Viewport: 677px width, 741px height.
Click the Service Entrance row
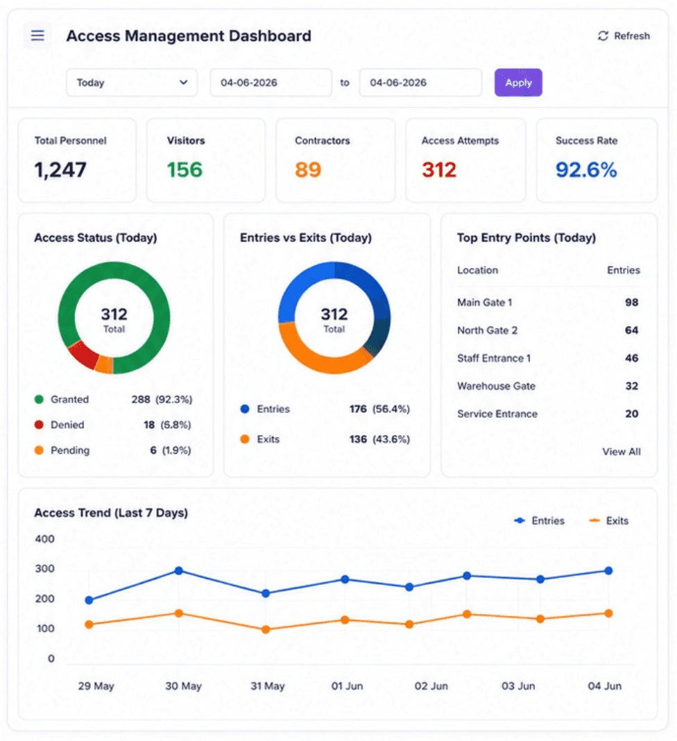(548, 414)
